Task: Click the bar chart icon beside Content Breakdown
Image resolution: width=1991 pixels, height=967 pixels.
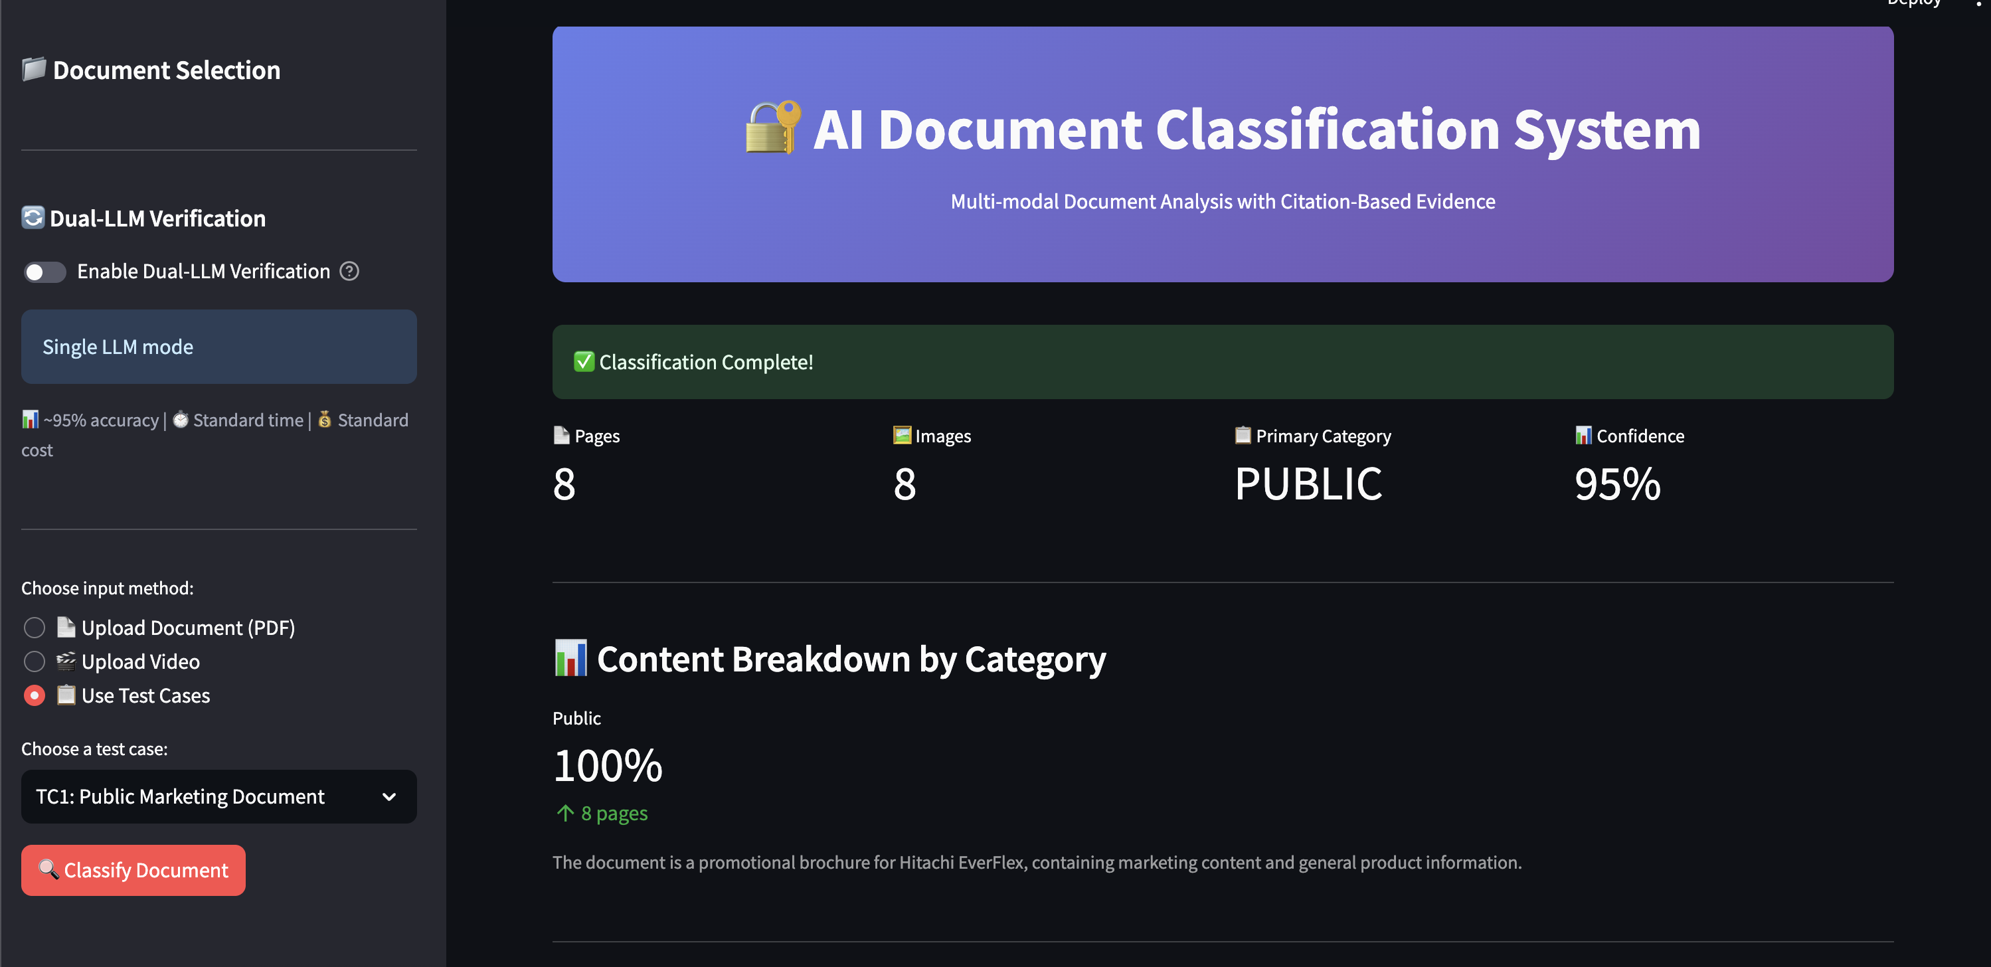Action: click(x=570, y=659)
